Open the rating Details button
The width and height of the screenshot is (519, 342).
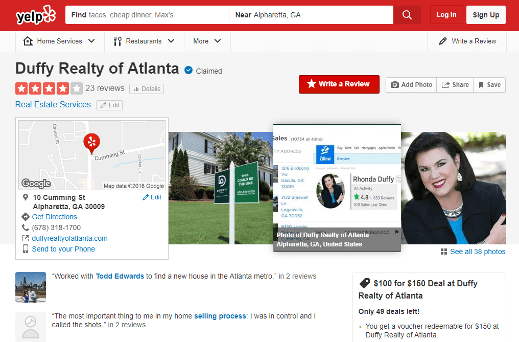coord(147,89)
